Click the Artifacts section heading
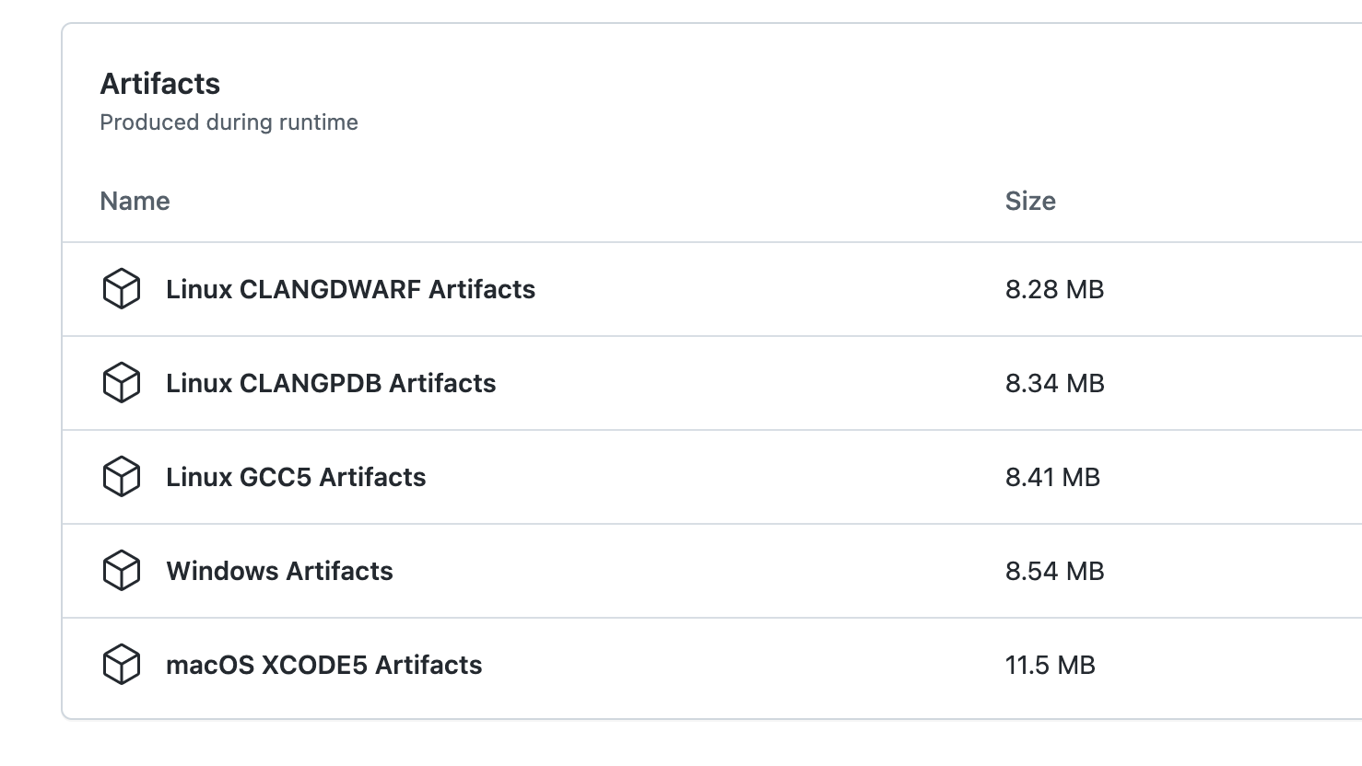Screen dimensions: 1362x766 160,84
